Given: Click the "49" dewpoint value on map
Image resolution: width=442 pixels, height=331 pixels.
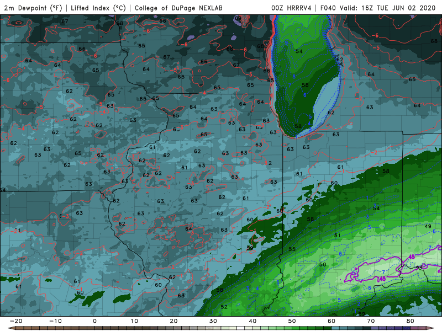Looking at the screenshot, I should (428, 226).
